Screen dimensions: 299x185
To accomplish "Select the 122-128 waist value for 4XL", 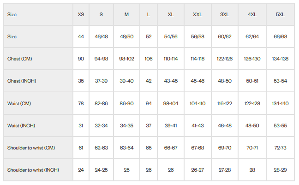I will (x=252, y=103).
